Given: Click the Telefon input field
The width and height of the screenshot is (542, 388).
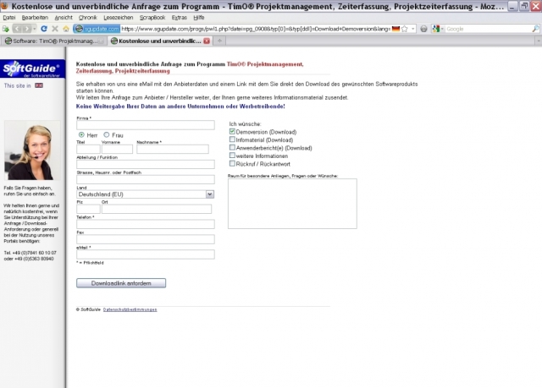Looking at the screenshot, I should pyautogui.click(x=146, y=224).
